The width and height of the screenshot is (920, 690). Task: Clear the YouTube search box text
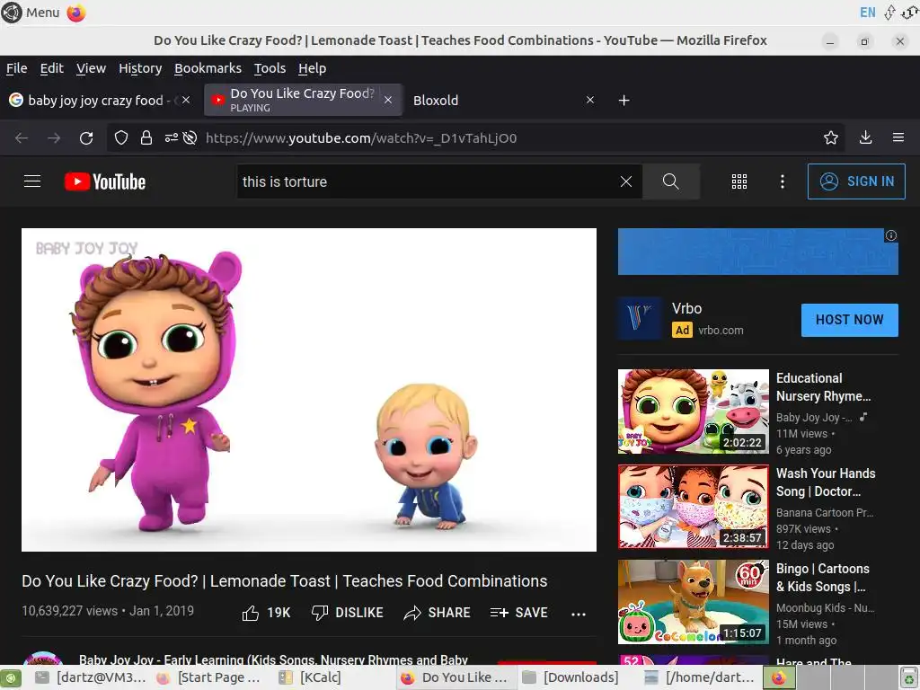click(626, 181)
